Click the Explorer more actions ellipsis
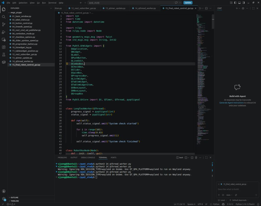Viewport: 261px width, 206px height. pos(51,8)
